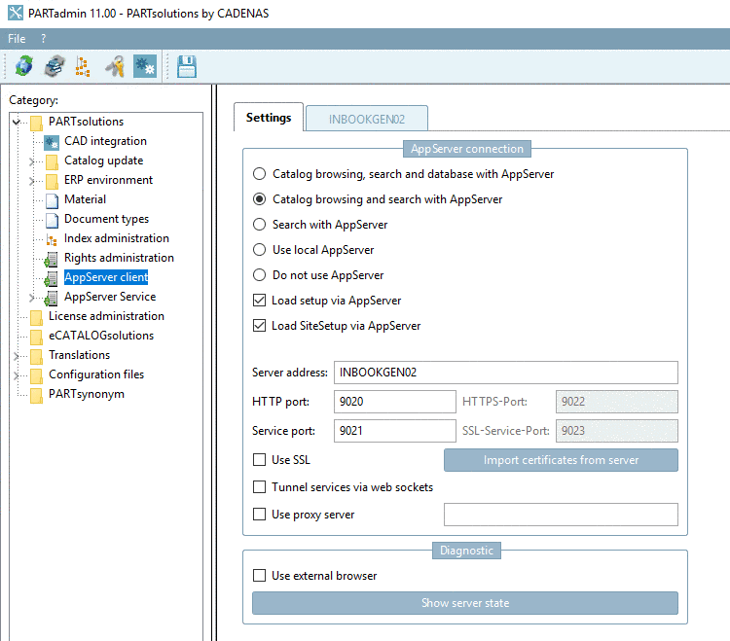Click the eCATALOGsolutions folder icon
The height and width of the screenshot is (641, 730).
click(36, 337)
